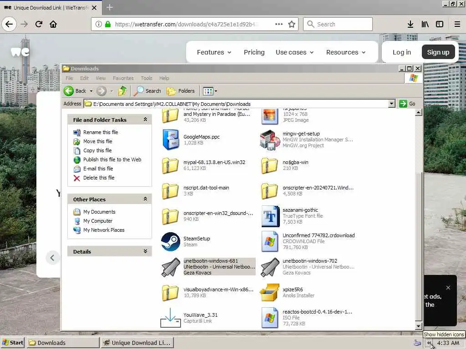The height and width of the screenshot is (349, 466).
Task: Click the Sign up button
Action: pos(438,52)
